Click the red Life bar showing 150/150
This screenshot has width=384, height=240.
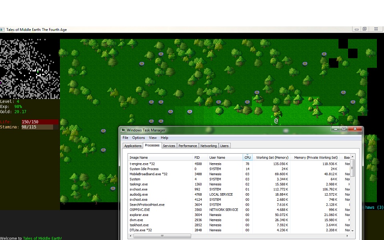(40, 122)
